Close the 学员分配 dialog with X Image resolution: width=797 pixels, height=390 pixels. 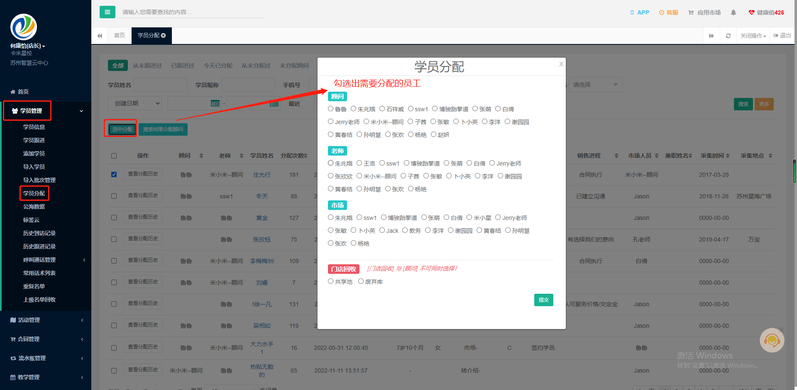pyautogui.click(x=561, y=64)
